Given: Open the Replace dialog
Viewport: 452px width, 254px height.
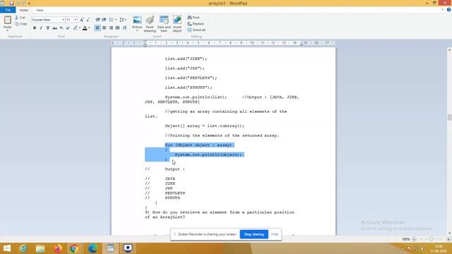Looking at the screenshot, I should [x=196, y=24].
